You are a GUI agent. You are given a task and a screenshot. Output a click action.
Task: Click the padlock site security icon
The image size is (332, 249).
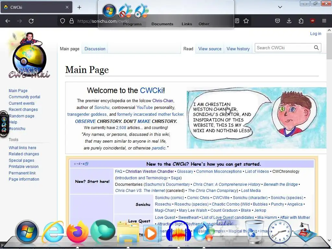click(x=72, y=21)
